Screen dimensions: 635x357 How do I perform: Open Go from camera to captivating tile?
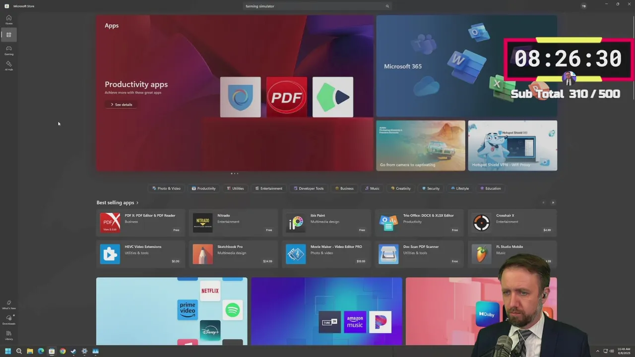click(x=421, y=145)
